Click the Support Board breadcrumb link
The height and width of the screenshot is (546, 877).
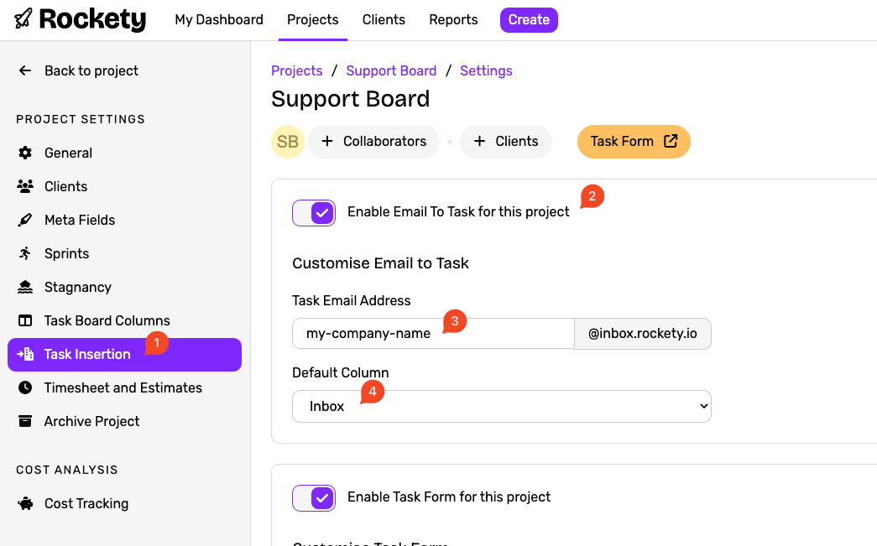pyautogui.click(x=391, y=70)
